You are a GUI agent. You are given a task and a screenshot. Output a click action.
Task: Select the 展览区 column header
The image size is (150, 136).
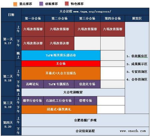137,19
